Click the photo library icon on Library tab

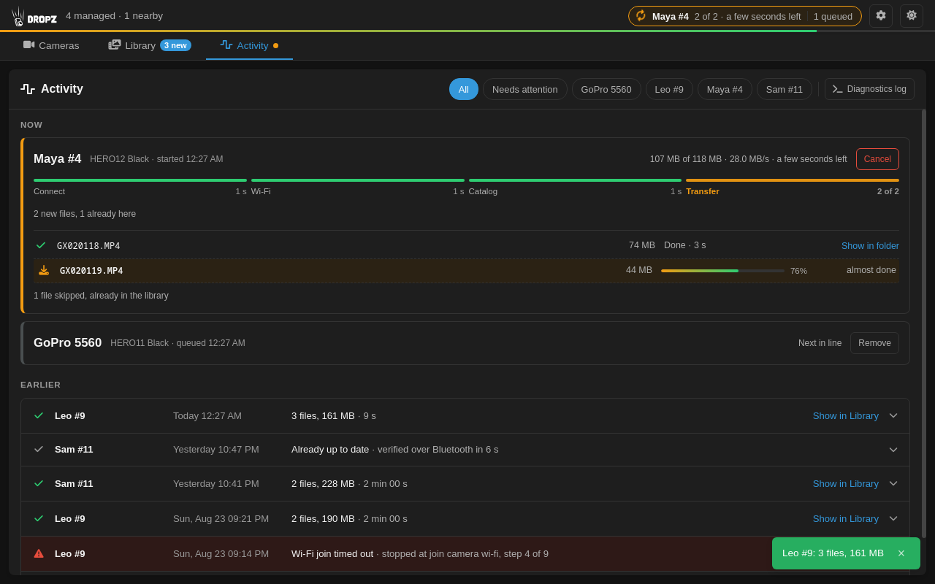[x=115, y=45]
